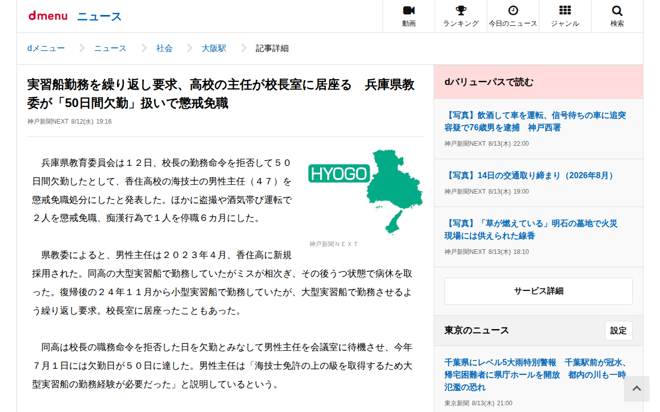Click paragraph starting 県教委によると
This screenshot has width=660, height=412.
pos(222,283)
